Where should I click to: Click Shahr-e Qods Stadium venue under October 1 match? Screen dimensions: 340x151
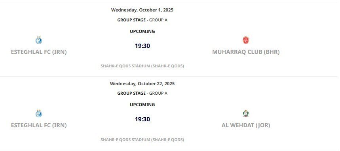click(x=142, y=66)
